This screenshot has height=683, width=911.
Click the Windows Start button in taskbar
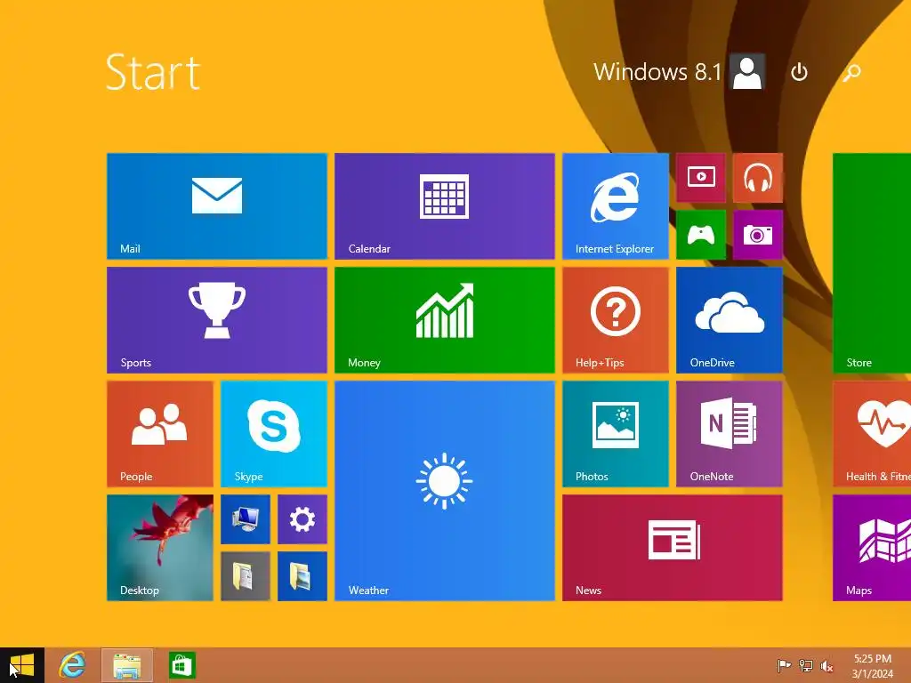pos(22,665)
